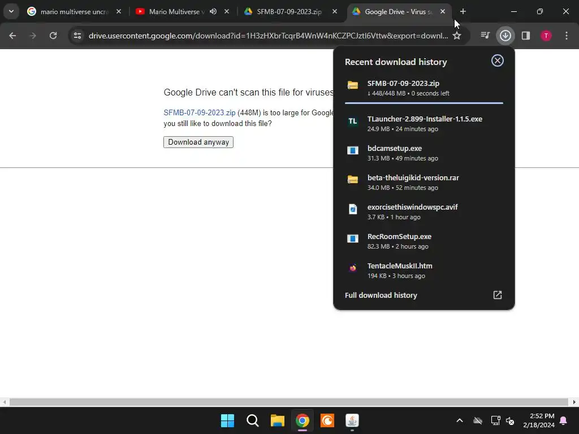
Task: Open bdcamsetup.exe download entry
Action: (424, 153)
